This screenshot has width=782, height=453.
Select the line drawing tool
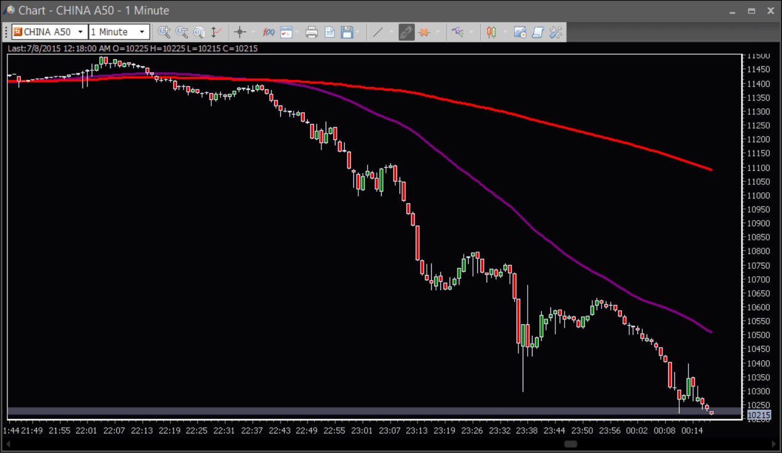378,32
